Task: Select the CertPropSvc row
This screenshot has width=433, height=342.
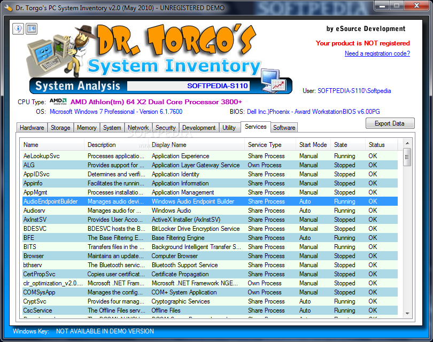Action: pyautogui.click(x=210, y=274)
